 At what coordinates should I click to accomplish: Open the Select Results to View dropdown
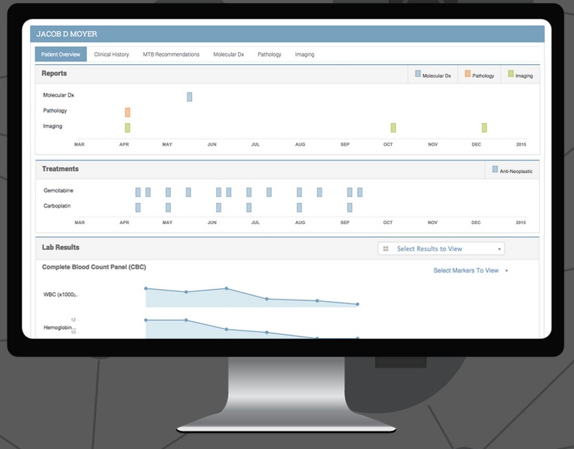(x=441, y=249)
